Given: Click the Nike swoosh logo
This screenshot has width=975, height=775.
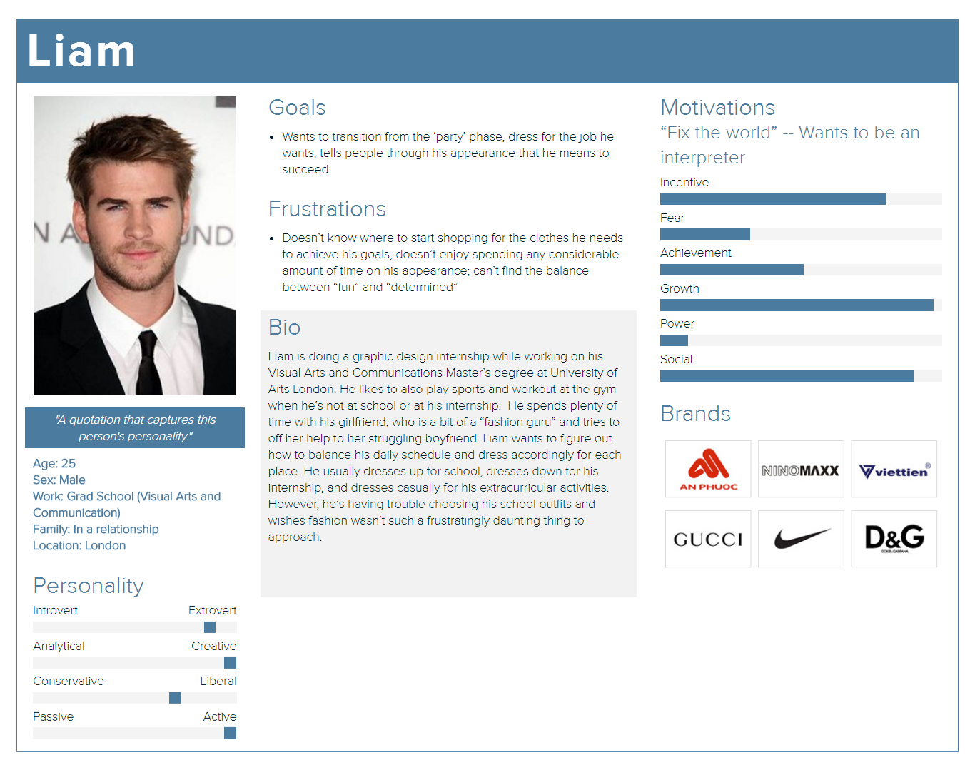Looking at the screenshot, I should [x=801, y=539].
